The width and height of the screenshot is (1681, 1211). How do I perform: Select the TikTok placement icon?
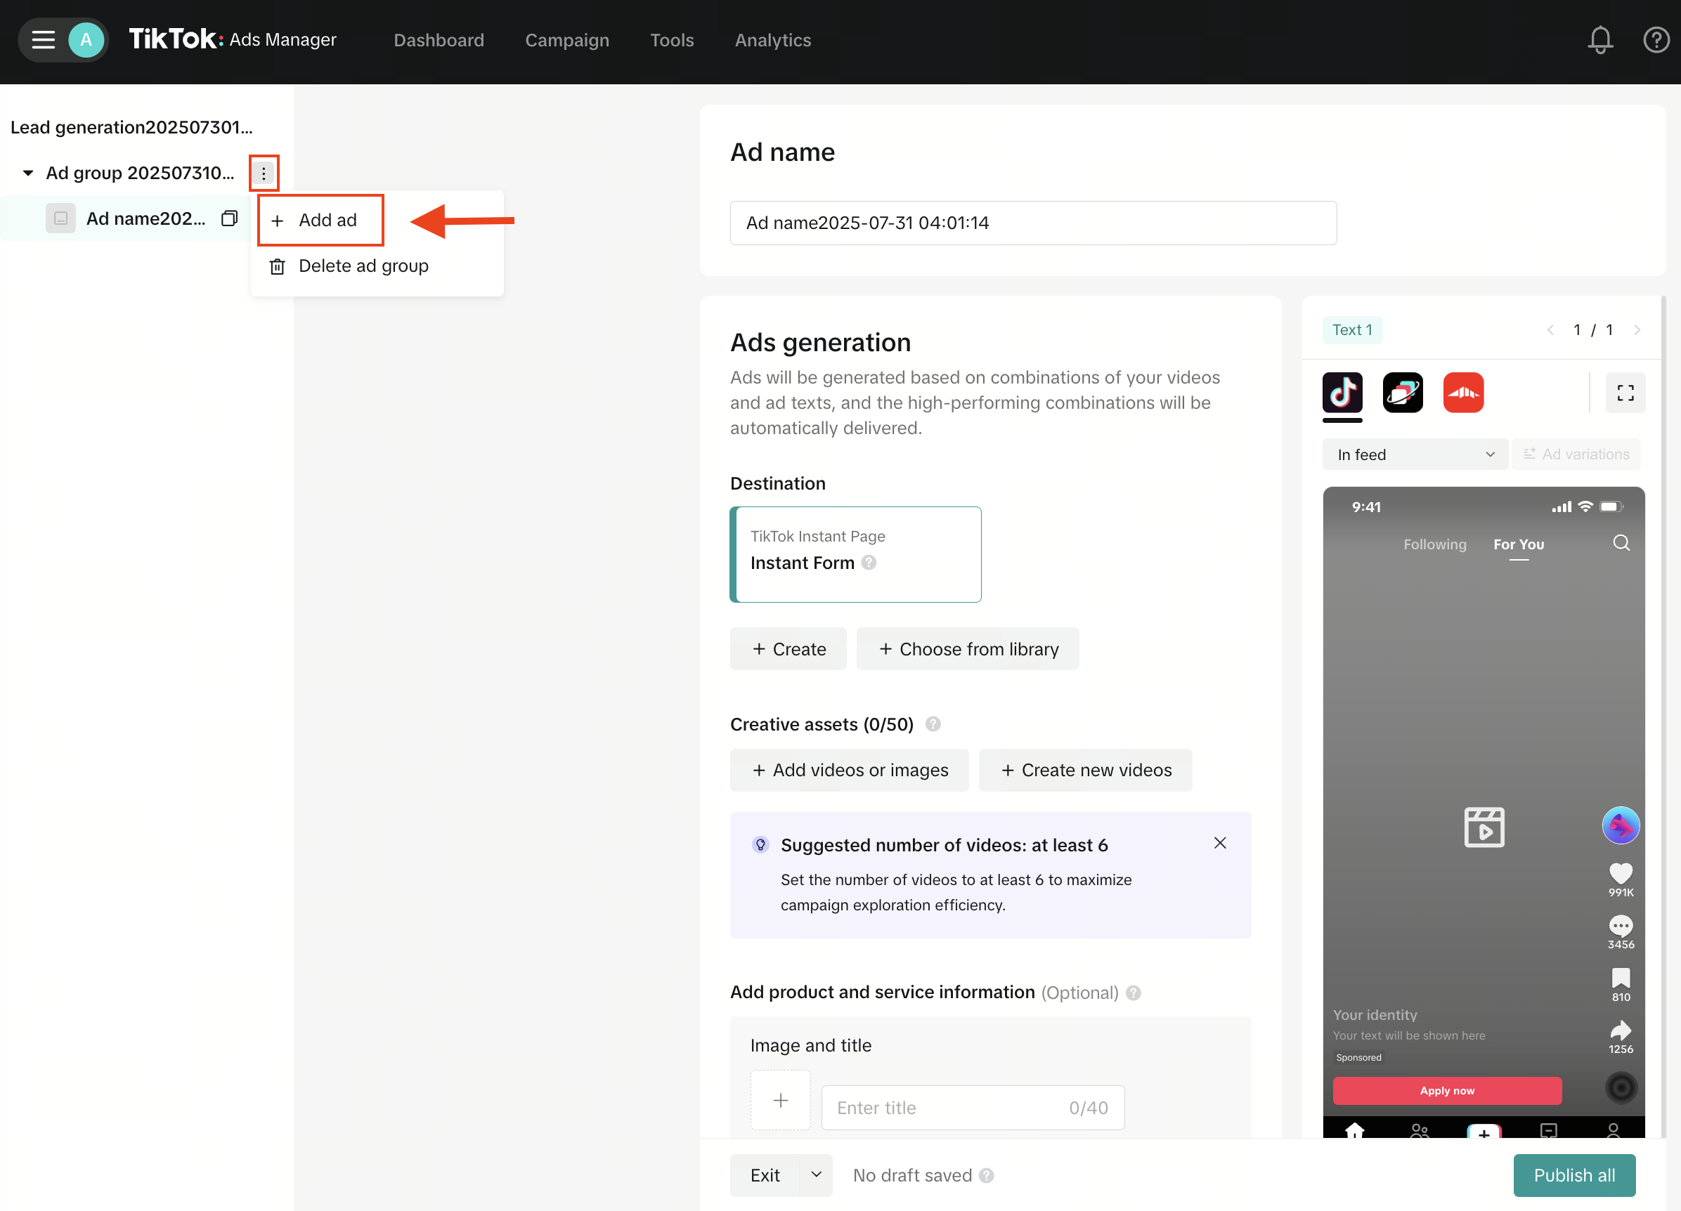point(1342,393)
